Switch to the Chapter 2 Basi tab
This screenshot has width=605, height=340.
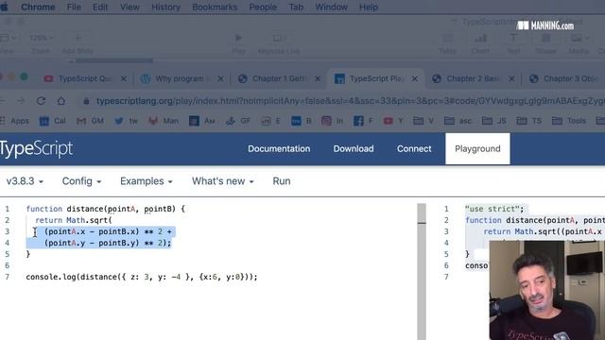(472, 78)
